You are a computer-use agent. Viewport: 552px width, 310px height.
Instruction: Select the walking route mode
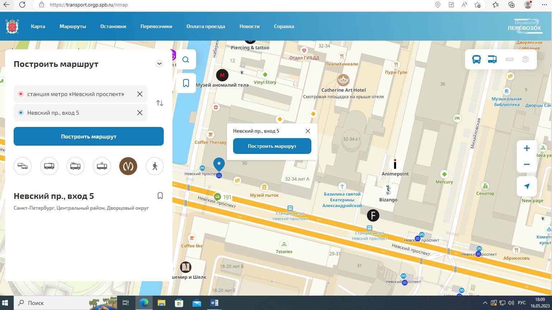[x=155, y=166]
